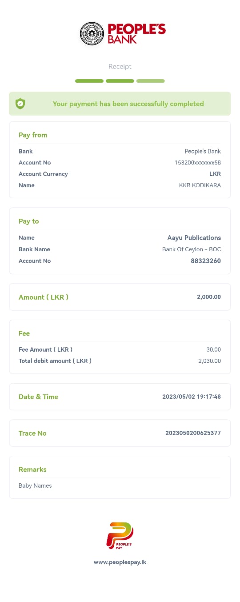The height and width of the screenshot is (602, 240).
Task: Select the second progress step bar
Action: (120, 81)
